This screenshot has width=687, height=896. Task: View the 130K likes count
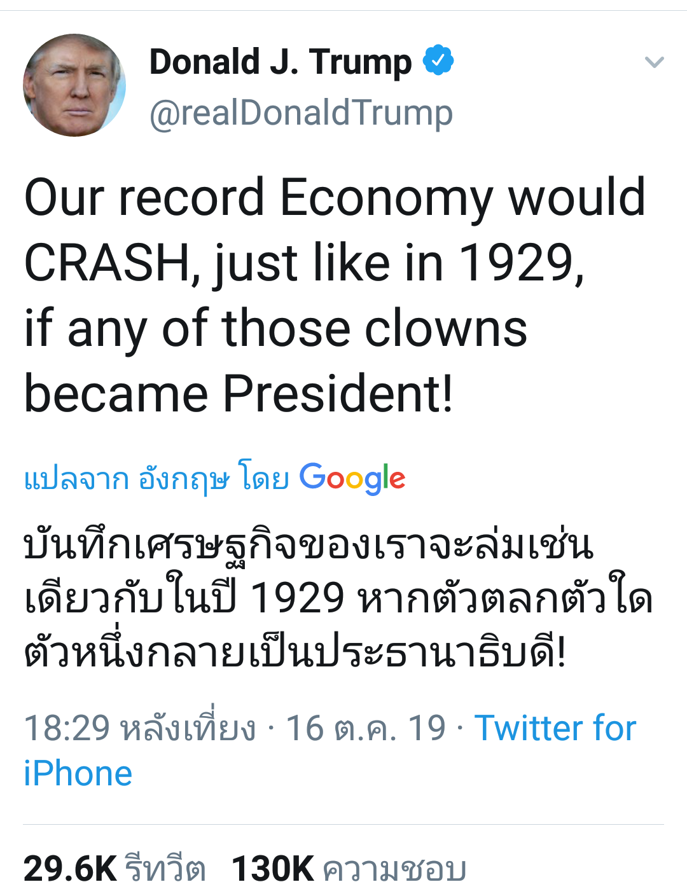(x=272, y=869)
